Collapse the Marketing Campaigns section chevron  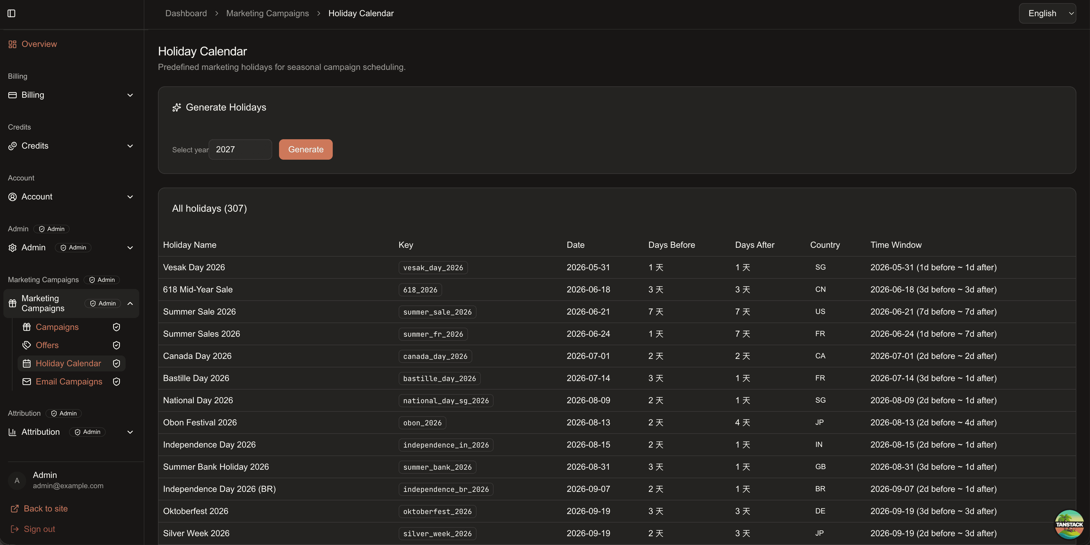coord(130,303)
